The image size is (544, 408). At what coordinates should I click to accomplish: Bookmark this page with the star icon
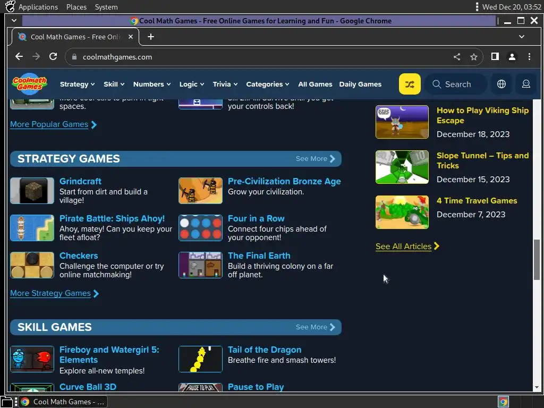click(473, 57)
